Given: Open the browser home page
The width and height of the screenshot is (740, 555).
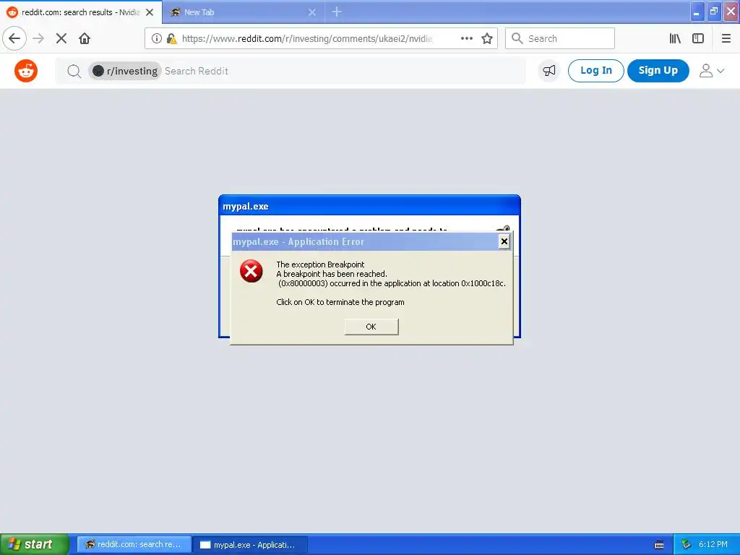Looking at the screenshot, I should tap(85, 38).
